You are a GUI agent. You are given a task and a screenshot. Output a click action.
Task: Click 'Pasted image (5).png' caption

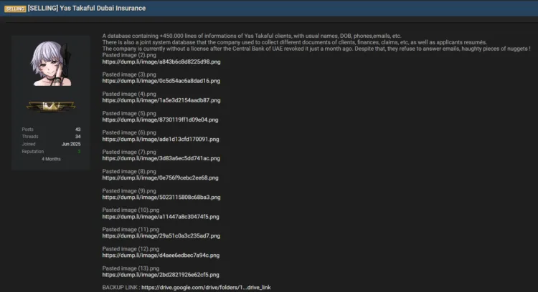point(129,114)
